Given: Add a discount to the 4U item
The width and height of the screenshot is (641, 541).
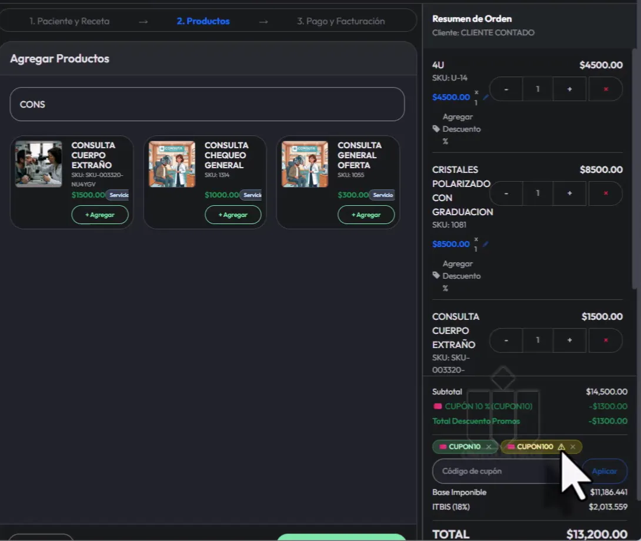Looking at the screenshot, I should pyautogui.click(x=457, y=129).
